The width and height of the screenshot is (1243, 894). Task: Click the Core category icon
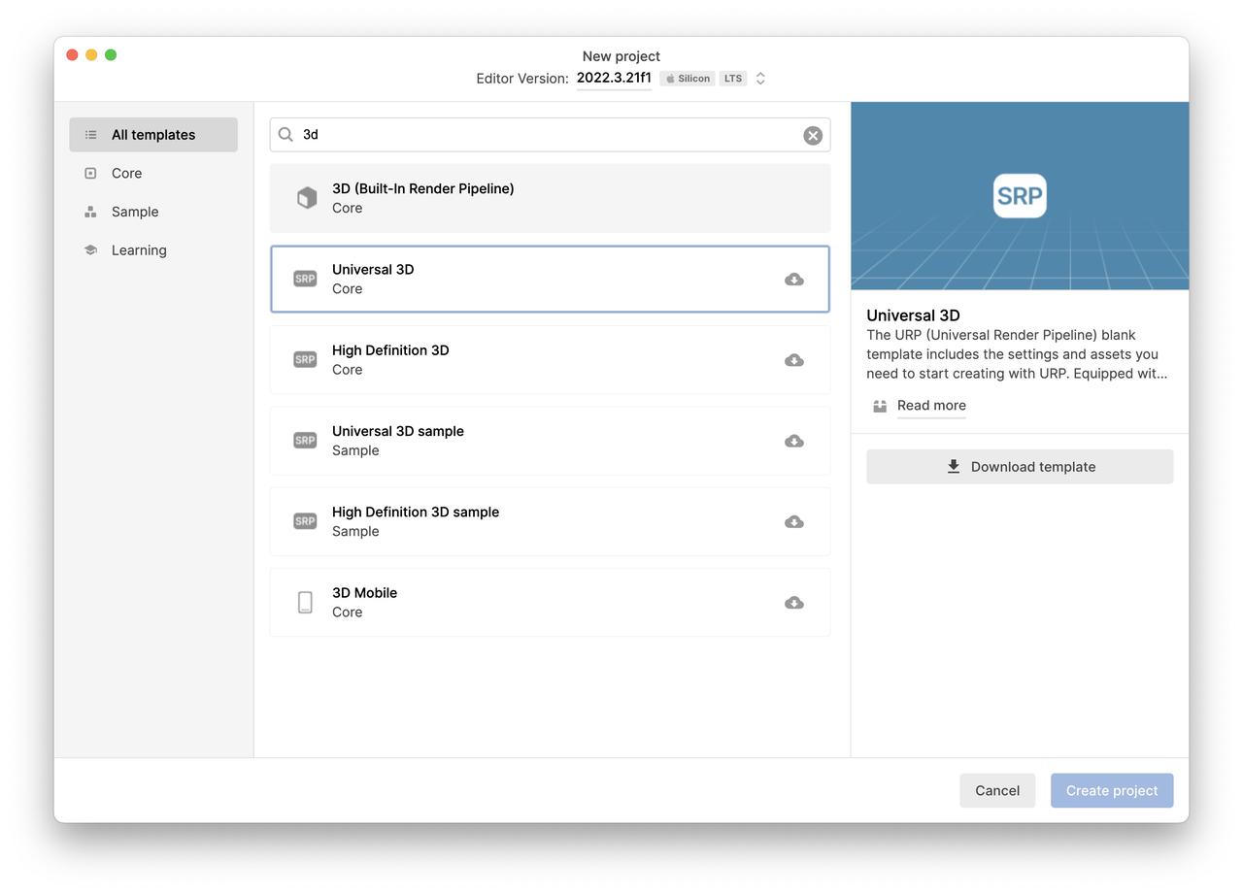coord(90,173)
